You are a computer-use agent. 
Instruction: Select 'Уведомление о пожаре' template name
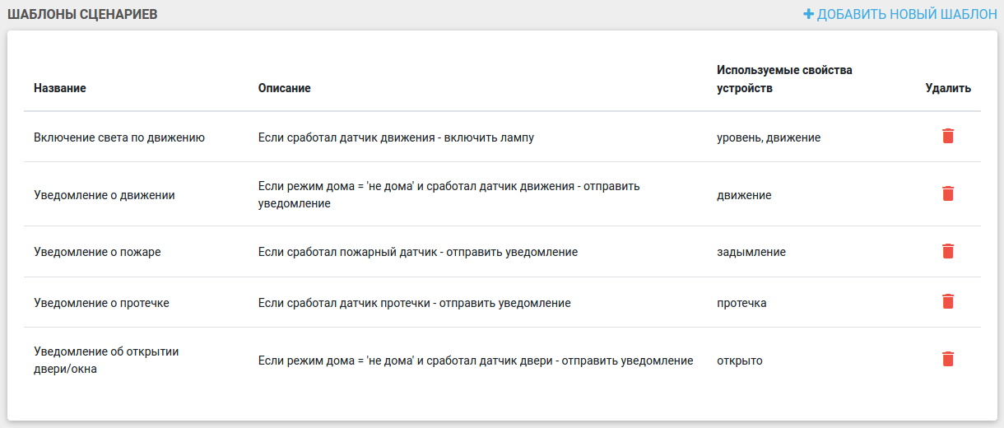coord(97,252)
